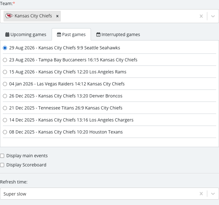Screen dimensions: 219x205
Task: Click the Interrupted games calendar-minus icon
Action: pos(98,34)
